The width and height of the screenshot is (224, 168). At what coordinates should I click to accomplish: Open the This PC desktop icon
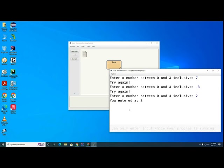click(x=5, y=38)
